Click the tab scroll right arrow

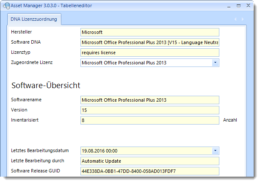click(x=243, y=19)
